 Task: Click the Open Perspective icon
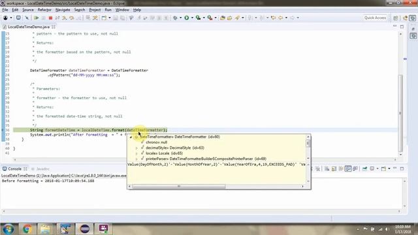[x=396, y=18]
